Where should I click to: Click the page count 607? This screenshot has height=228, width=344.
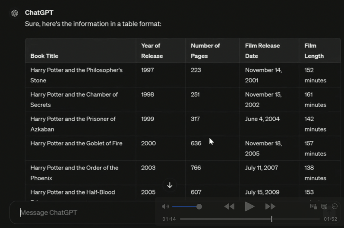[x=196, y=192]
